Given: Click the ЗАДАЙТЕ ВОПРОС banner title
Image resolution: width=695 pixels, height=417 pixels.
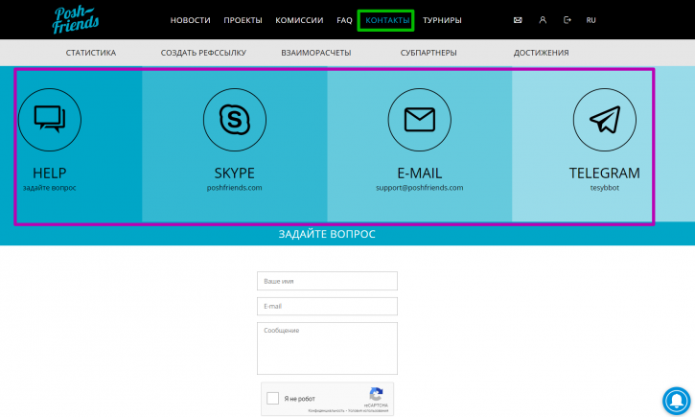Looking at the screenshot, I should [x=327, y=234].
